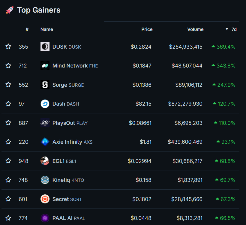Click the rocket icon beside Top Gainers
The width and height of the screenshot is (246, 225).
point(10,10)
